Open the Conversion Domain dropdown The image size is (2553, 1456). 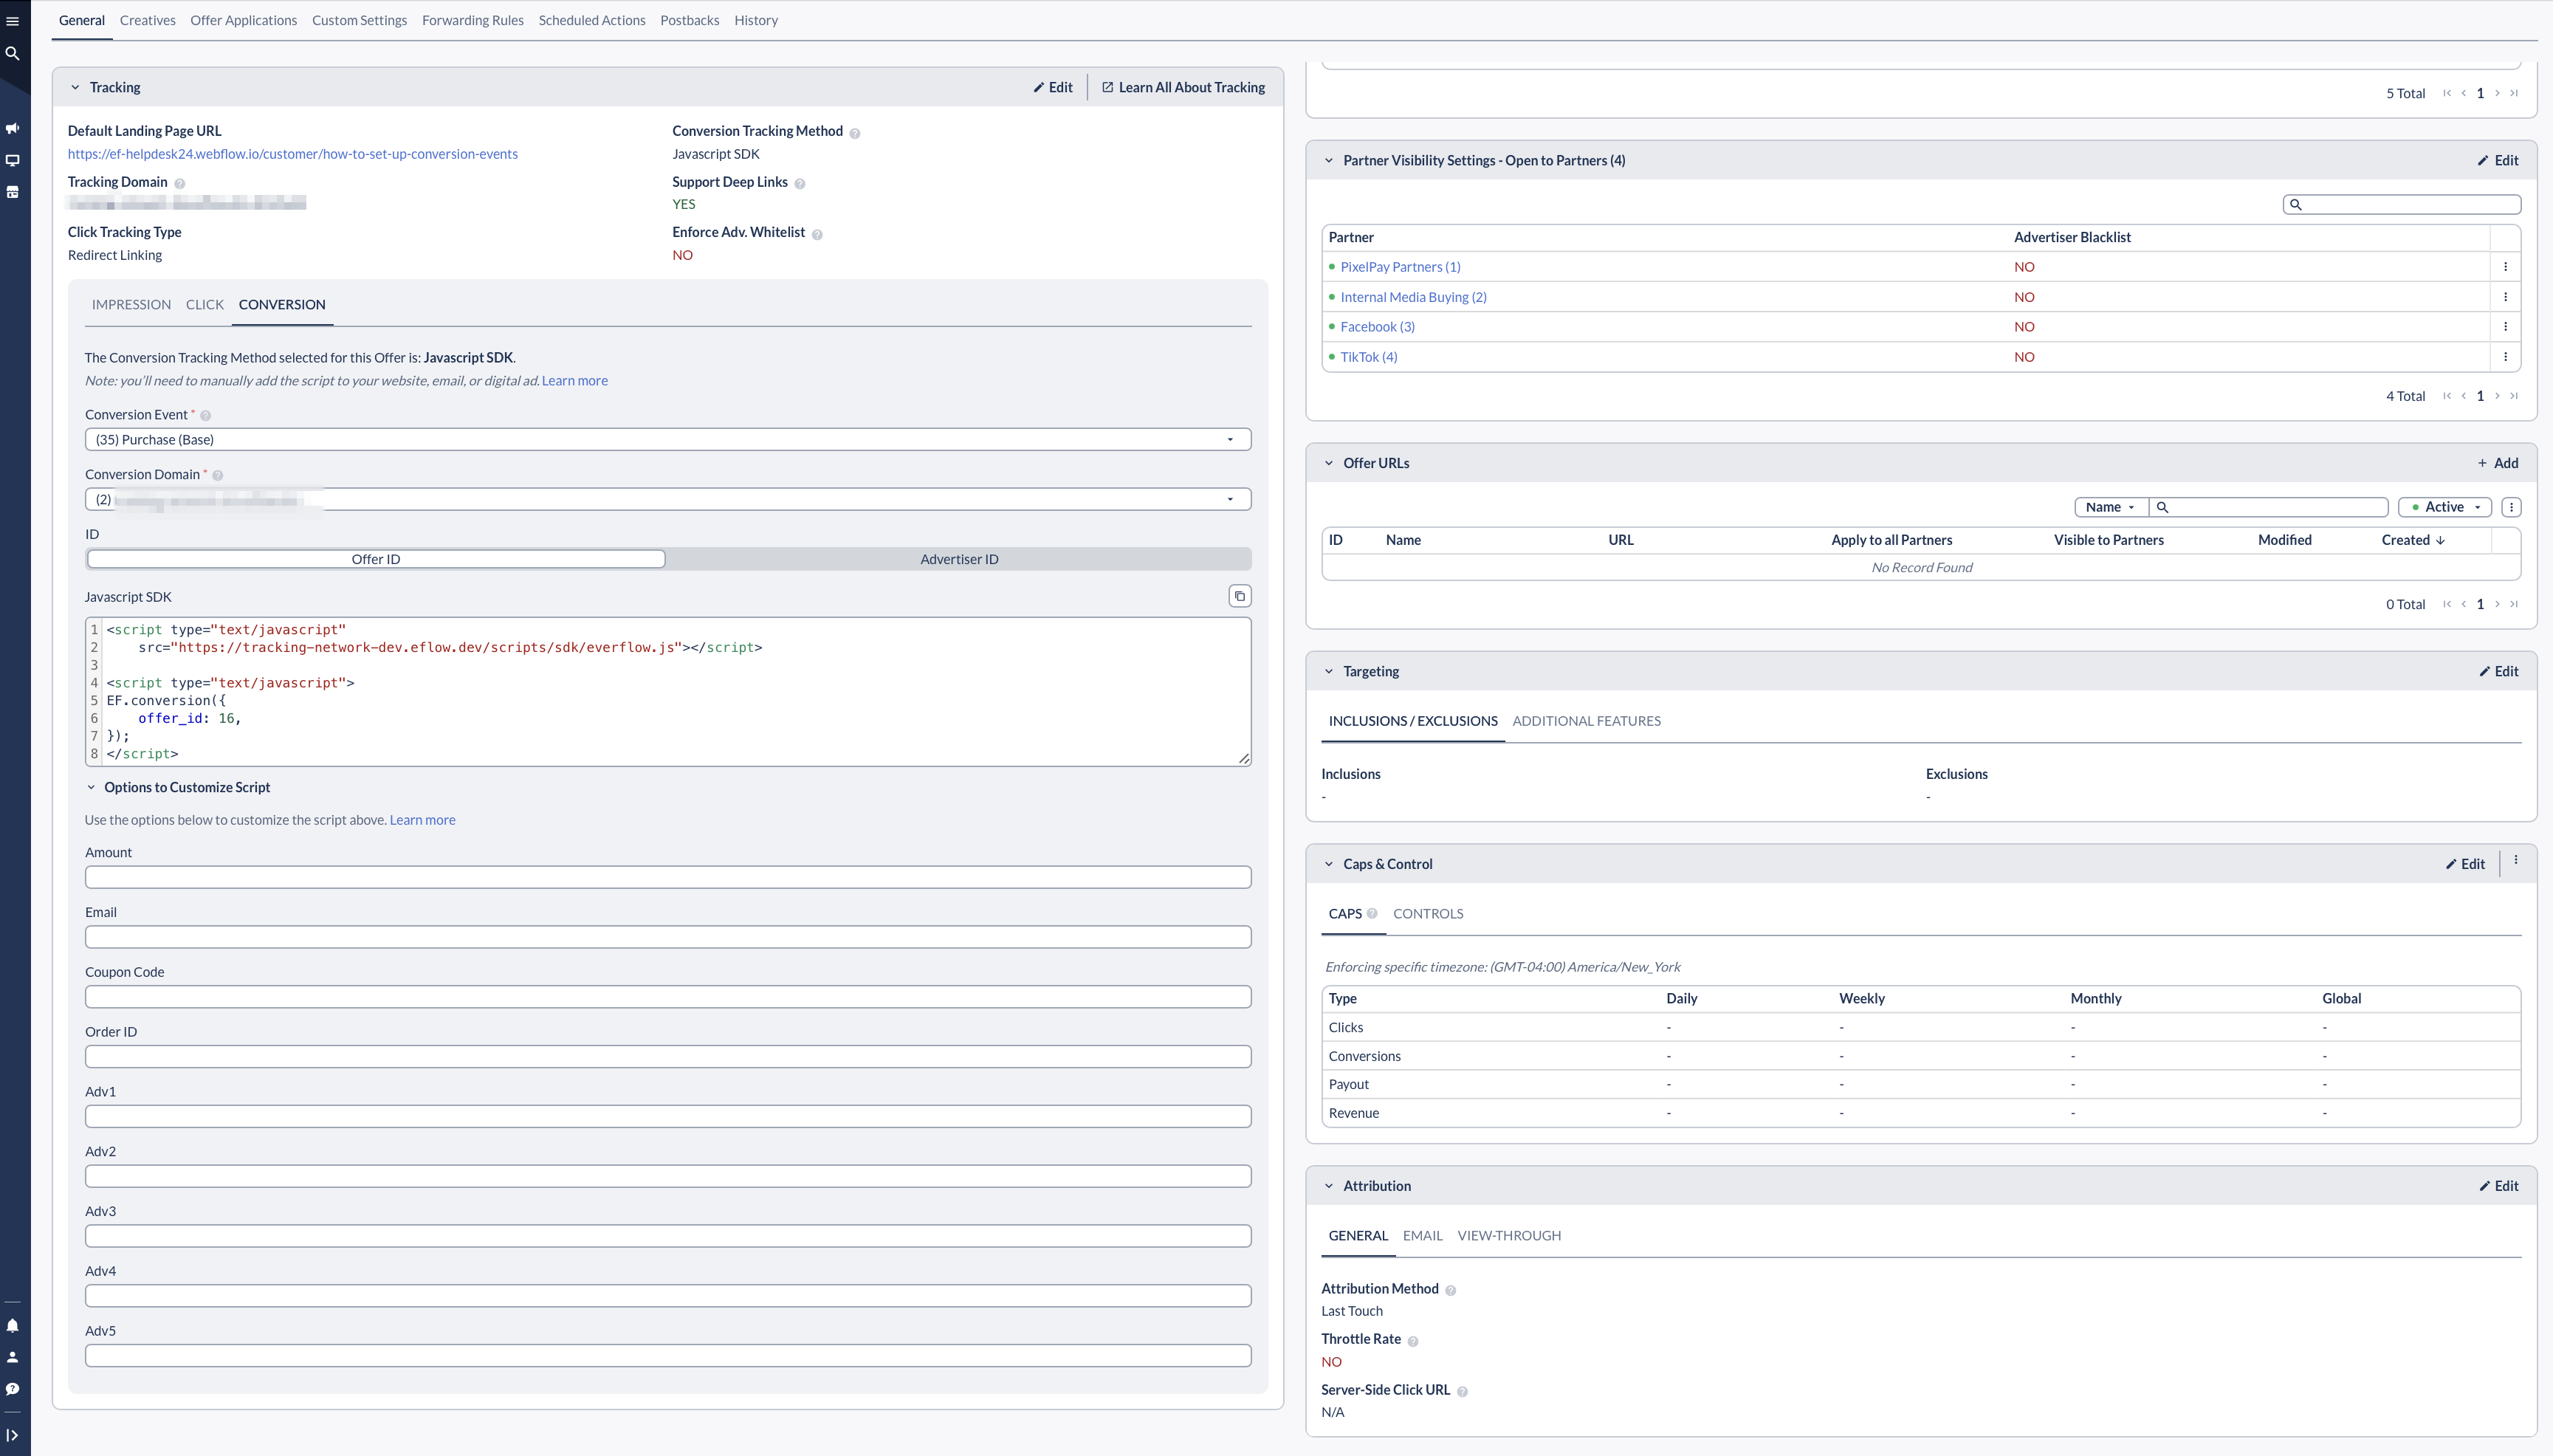[667, 499]
